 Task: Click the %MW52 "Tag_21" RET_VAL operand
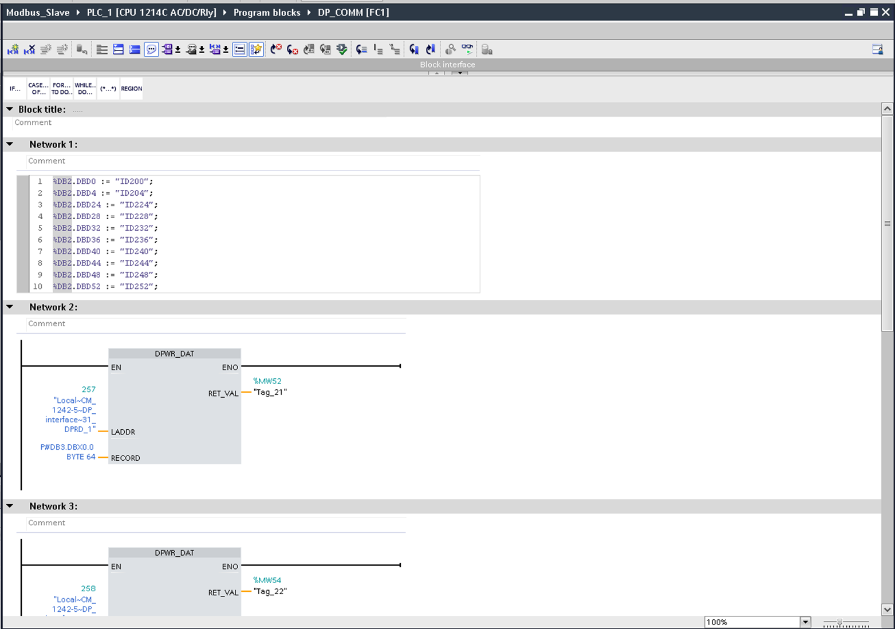click(270, 387)
